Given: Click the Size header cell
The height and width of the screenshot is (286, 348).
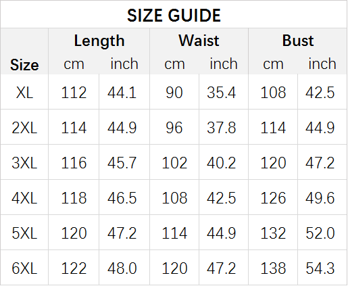Looking at the screenshot, I should tap(24, 65).
